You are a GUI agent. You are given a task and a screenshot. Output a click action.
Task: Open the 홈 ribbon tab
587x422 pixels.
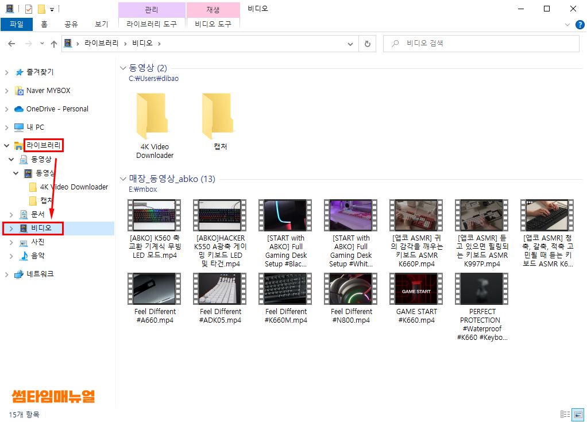(x=44, y=24)
